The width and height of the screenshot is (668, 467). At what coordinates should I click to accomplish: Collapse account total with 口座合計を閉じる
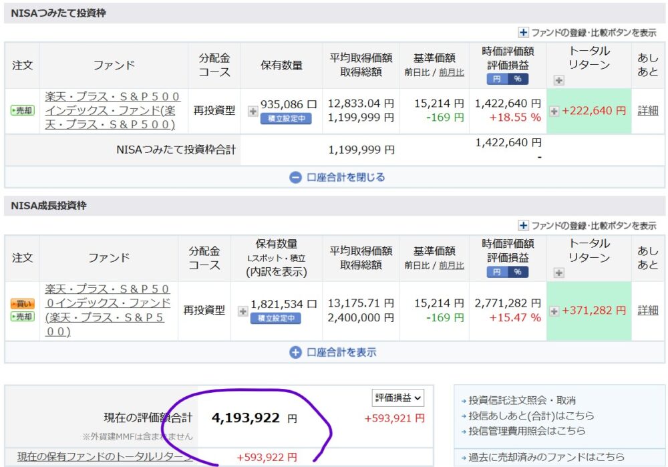pos(337,177)
